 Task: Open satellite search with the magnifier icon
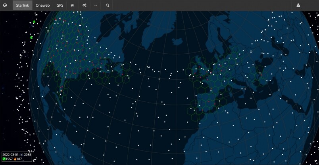point(108,5)
